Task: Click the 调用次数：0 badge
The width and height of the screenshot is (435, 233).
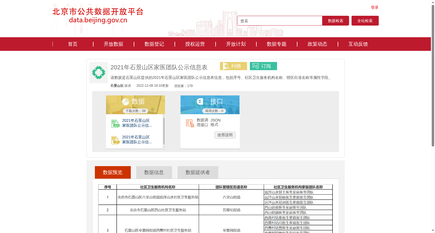Action: [x=214, y=111]
